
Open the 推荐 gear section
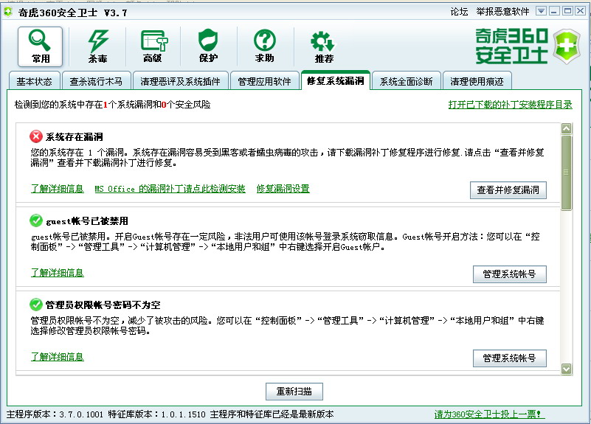[x=324, y=46]
